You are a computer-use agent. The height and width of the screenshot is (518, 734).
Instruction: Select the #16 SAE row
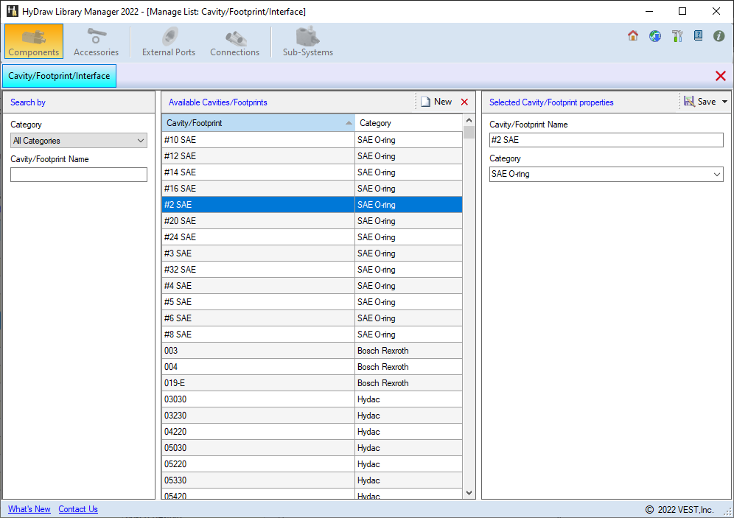(x=312, y=189)
